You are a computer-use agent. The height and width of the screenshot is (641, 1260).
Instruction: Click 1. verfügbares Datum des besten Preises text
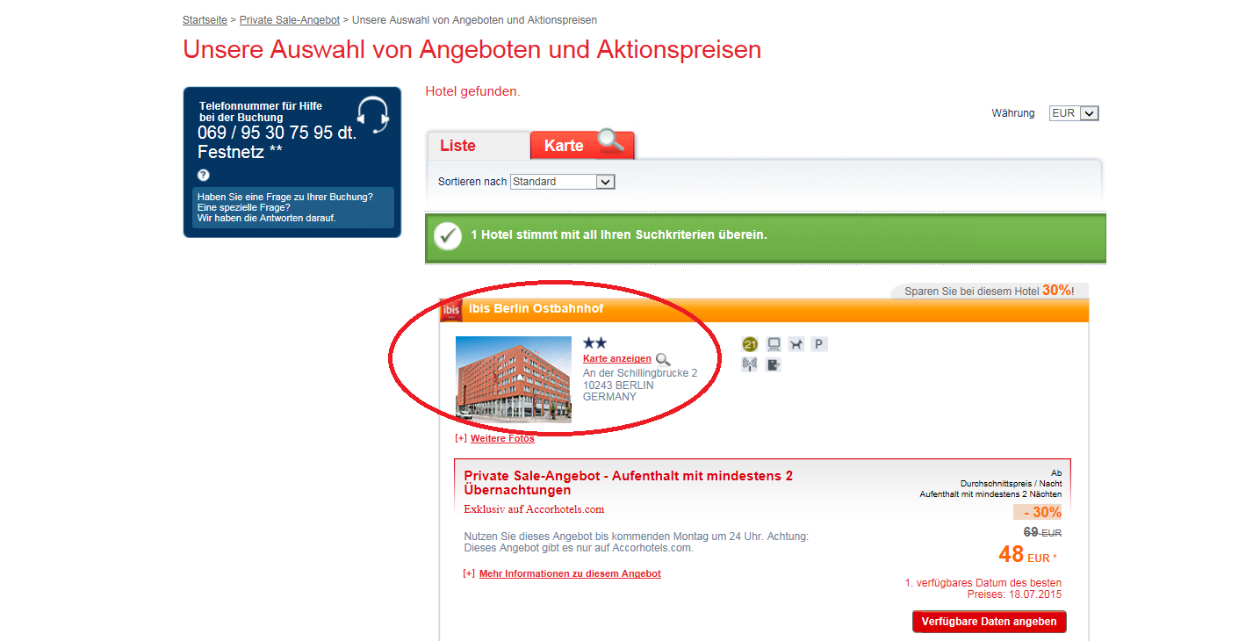point(983,588)
